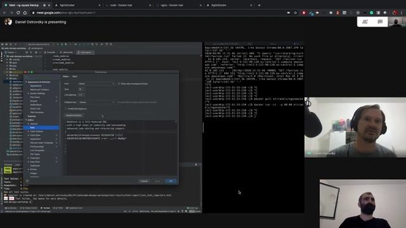Viewport: 406px width, 228px height.
Task: Click Daniel Ostrovsky's video tile
Action: coord(355,127)
